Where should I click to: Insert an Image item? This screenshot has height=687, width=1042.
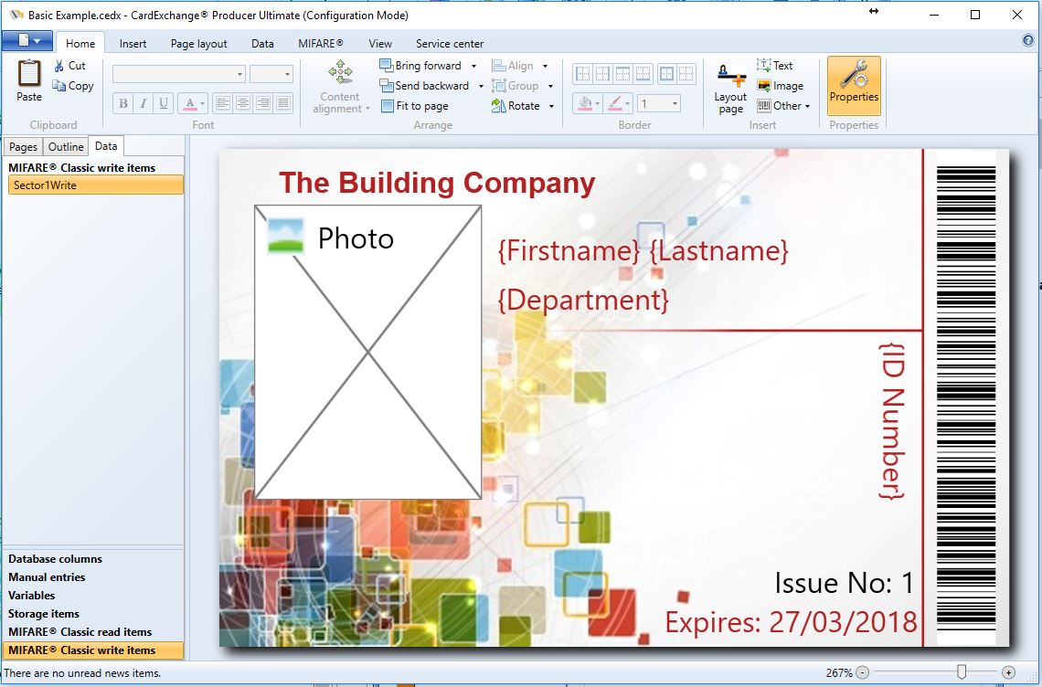pyautogui.click(x=781, y=86)
